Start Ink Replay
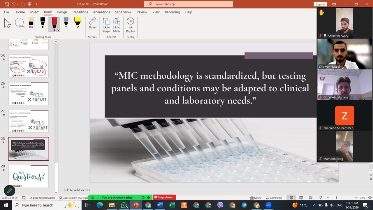Viewport: 373px width, 210px height. (130, 25)
